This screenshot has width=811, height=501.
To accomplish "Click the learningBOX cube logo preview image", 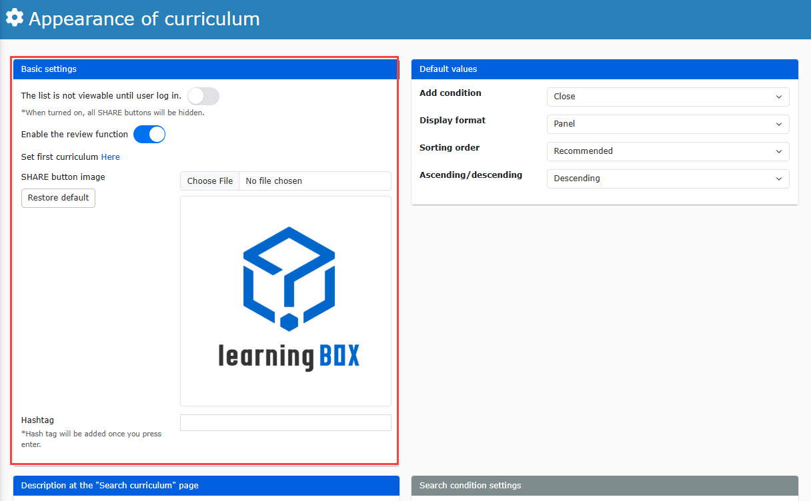I will (x=288, y=300).
